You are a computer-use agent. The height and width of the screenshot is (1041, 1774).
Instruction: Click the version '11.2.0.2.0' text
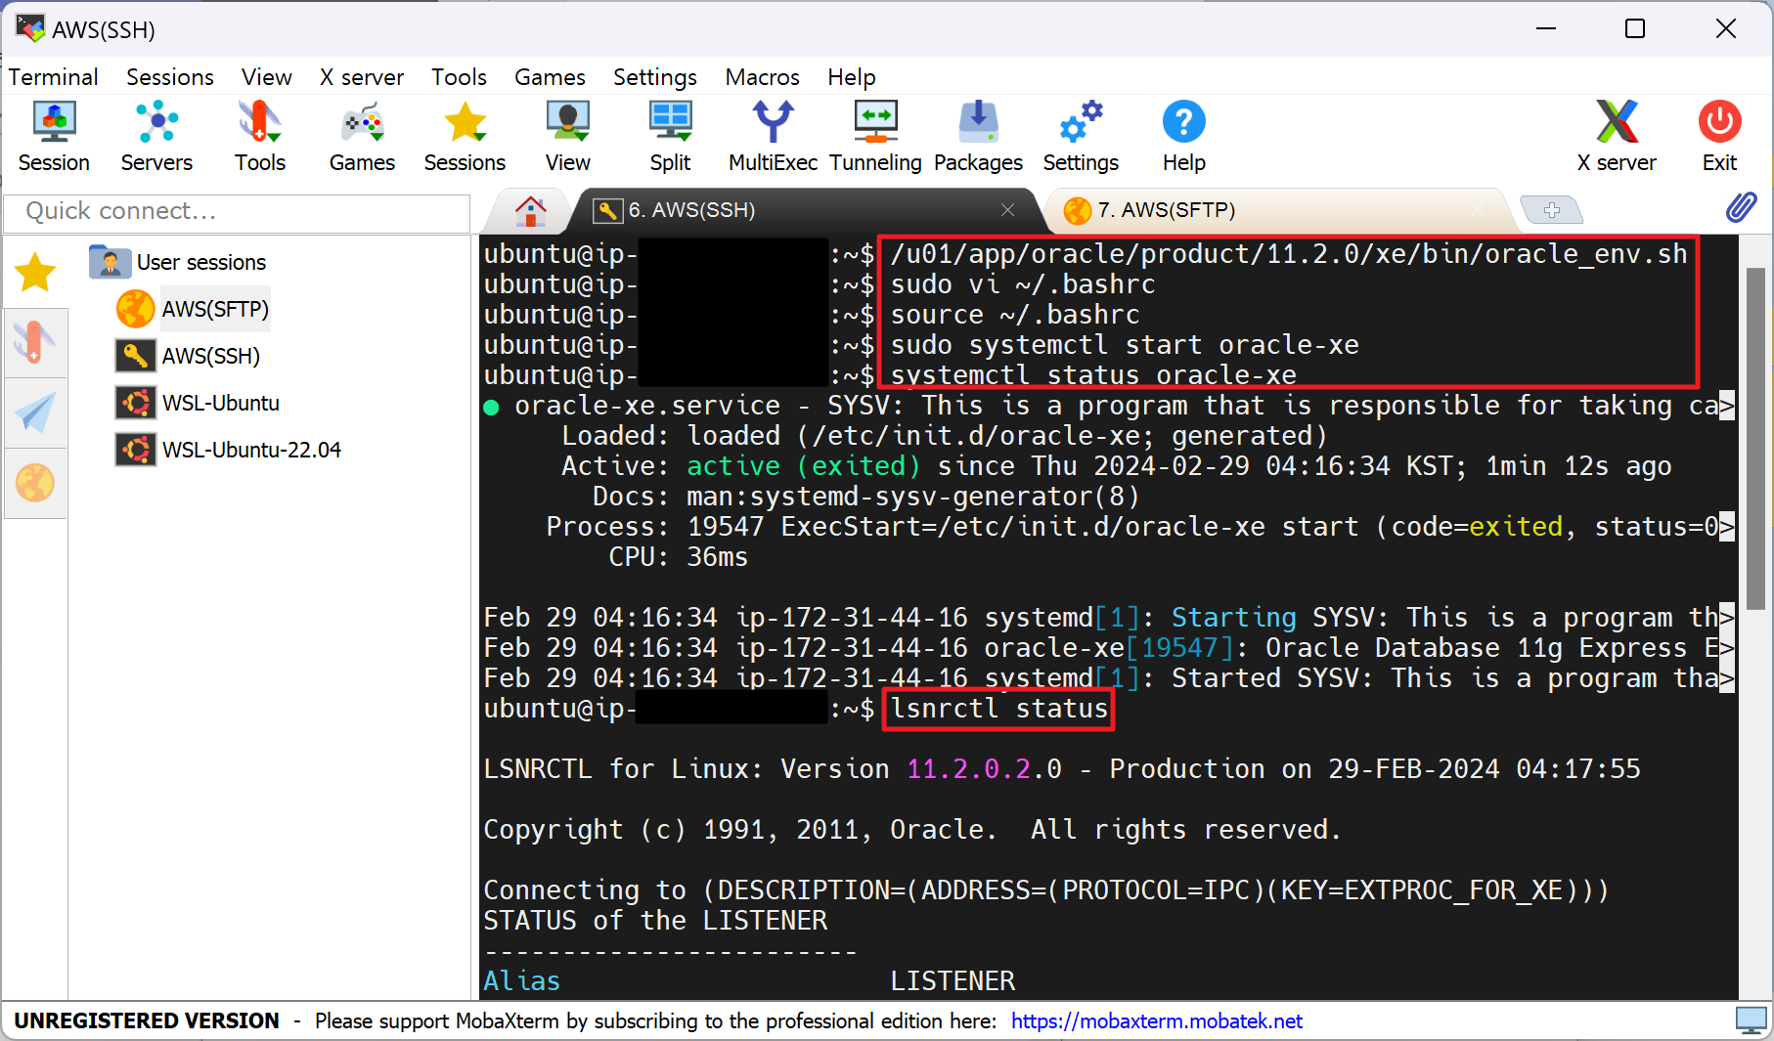(x=984, y=769)
